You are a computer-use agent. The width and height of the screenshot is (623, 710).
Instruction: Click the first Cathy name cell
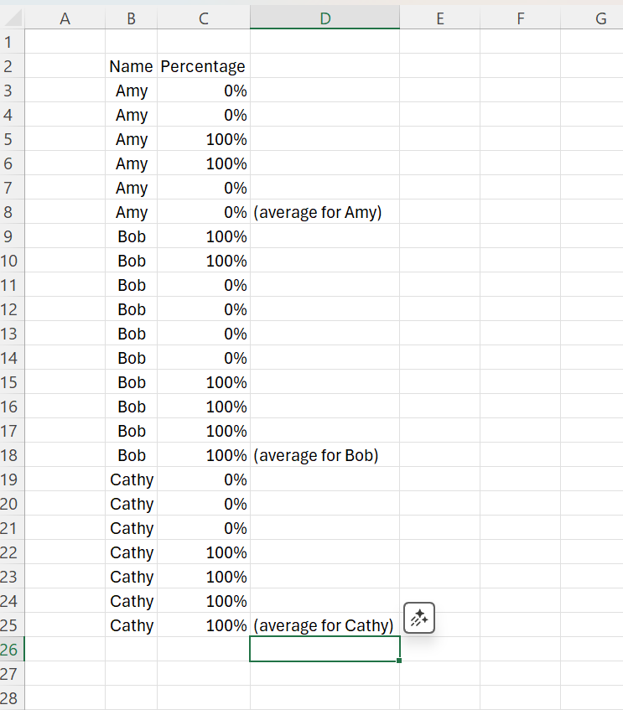point(131,479)
